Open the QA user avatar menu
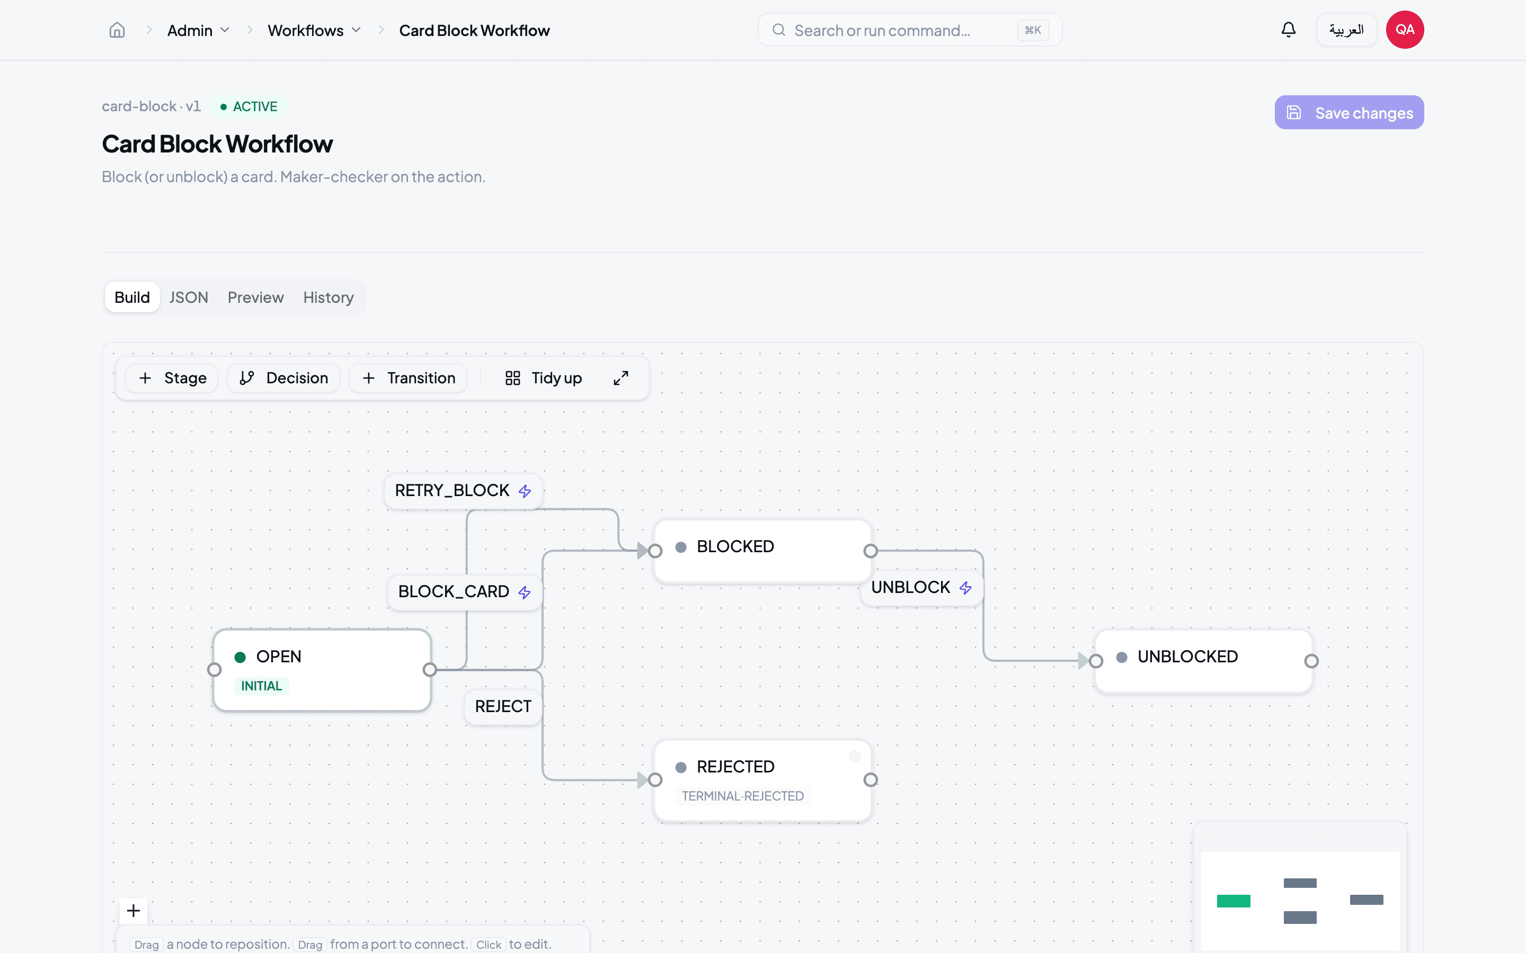This screenshot has width=1526, height=953. pos(1404,30)
